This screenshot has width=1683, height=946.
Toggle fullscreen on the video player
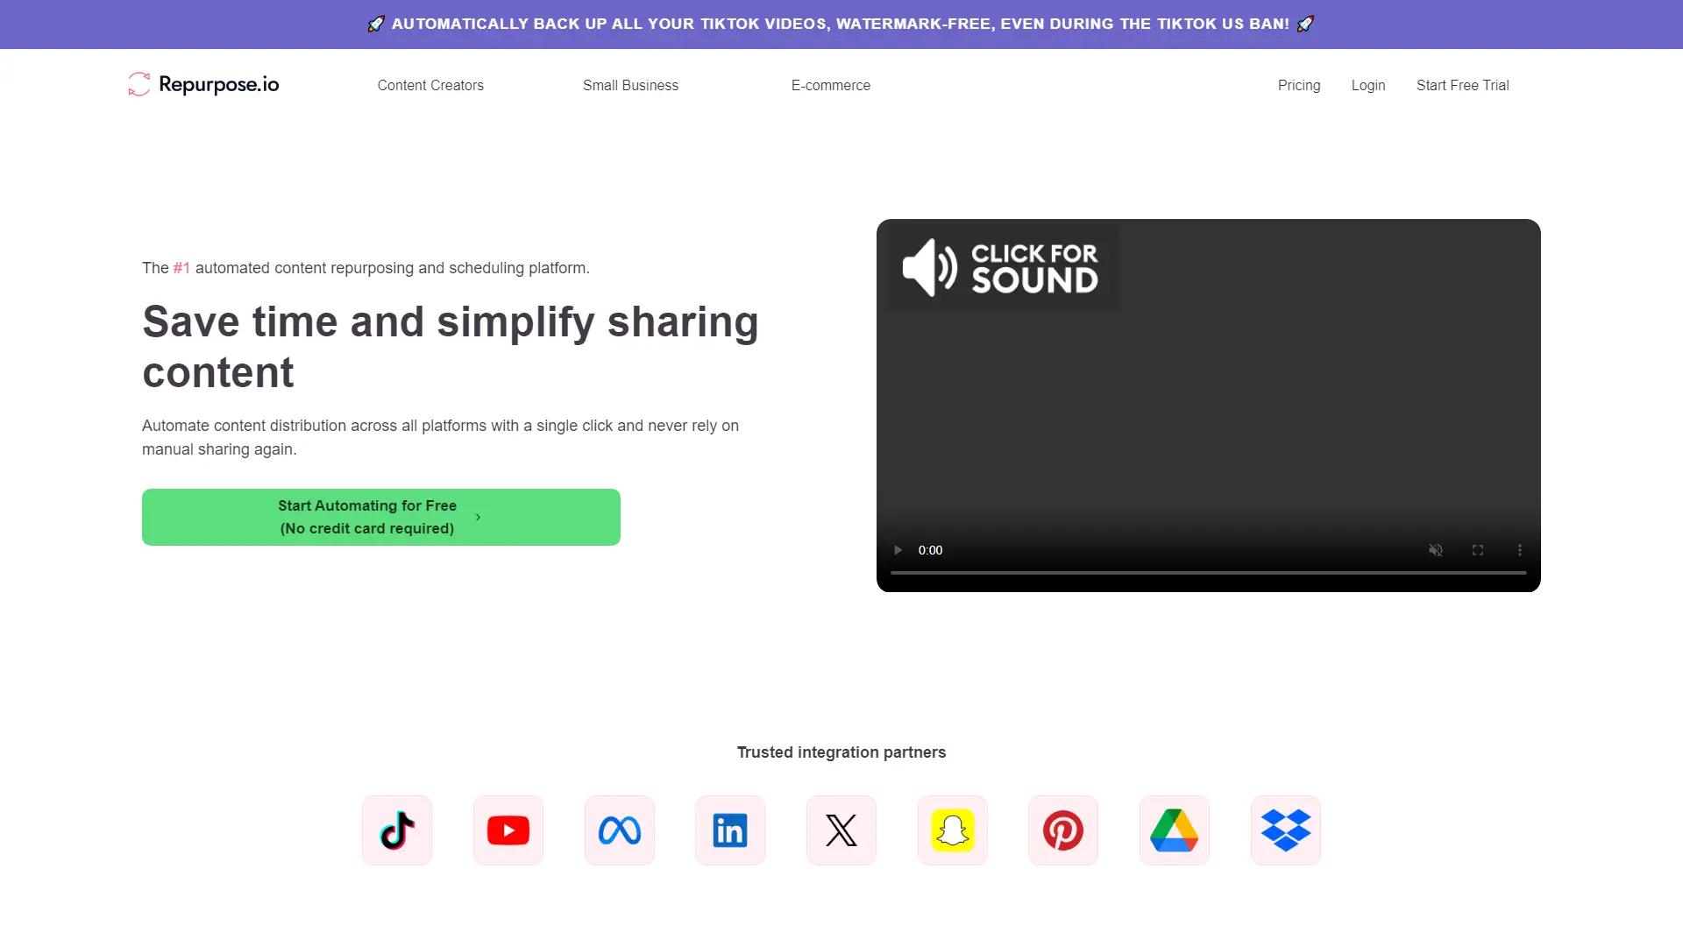(x=1478, y=550)
